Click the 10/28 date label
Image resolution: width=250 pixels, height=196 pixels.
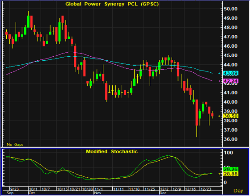point(87,189)
